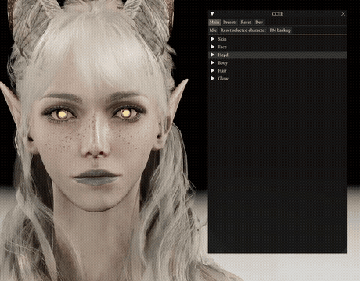
Task: Expand the Skin section arrow
Action: point(213,39)
